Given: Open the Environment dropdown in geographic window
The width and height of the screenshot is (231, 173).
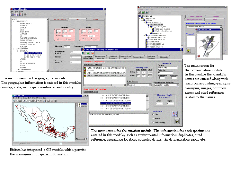Looking at the screenshot, I should [x=96, y=47].
